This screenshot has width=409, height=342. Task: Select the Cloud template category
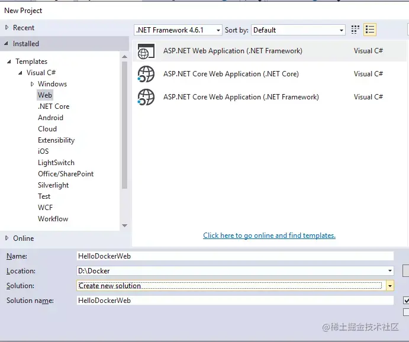pyautogui.click(x=47, y=129)
